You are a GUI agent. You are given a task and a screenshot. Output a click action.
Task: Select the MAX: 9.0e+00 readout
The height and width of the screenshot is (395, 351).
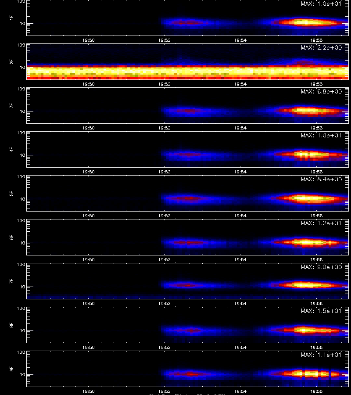coord(321,267)
